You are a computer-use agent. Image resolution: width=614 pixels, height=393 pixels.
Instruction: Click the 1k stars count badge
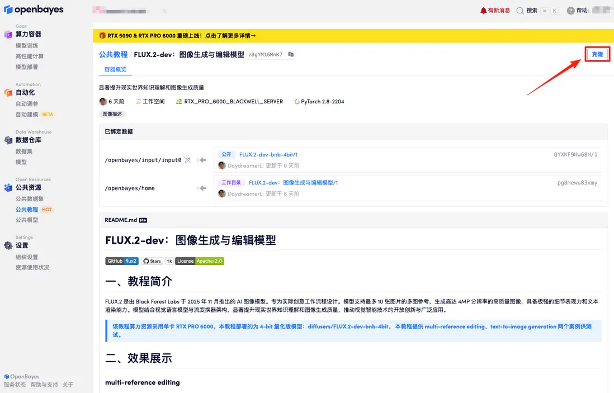click(x=169, y=261)
